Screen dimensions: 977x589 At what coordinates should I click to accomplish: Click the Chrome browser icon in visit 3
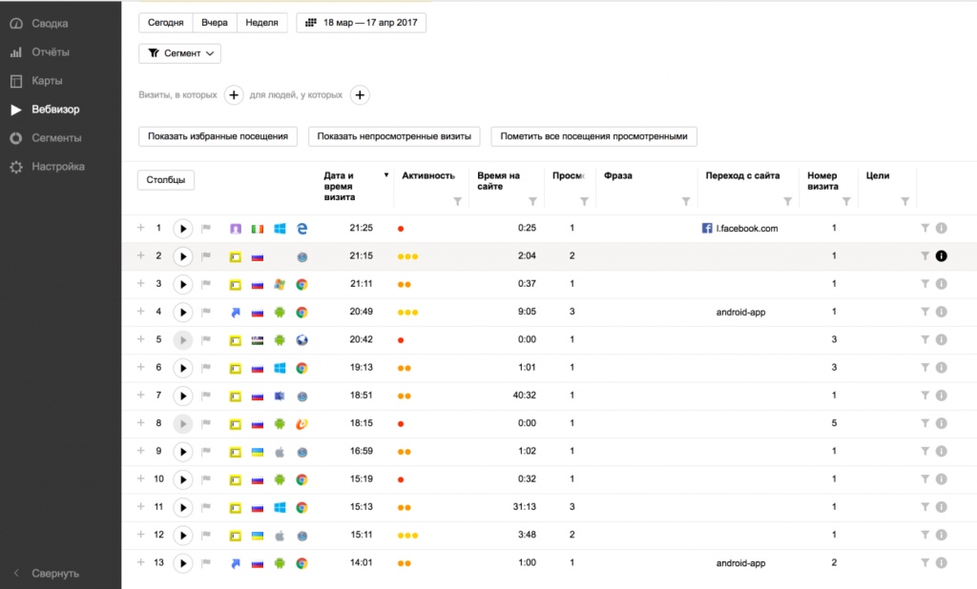pos(301,285)
